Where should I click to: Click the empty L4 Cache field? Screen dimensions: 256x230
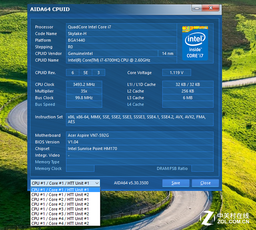point(188,104)
